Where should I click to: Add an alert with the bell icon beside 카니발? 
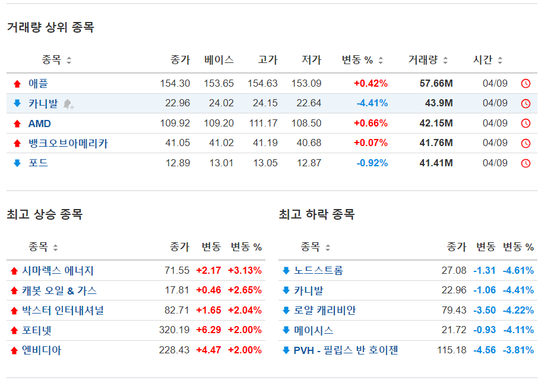[x=68, y=104]
